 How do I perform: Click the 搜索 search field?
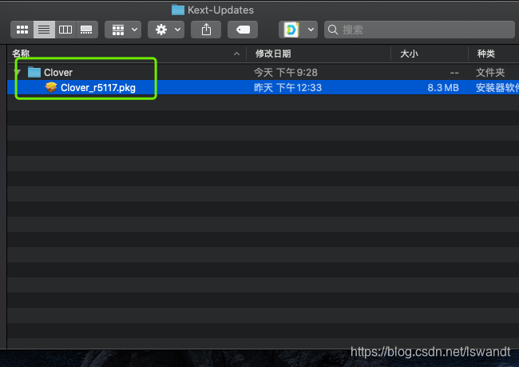419,30
